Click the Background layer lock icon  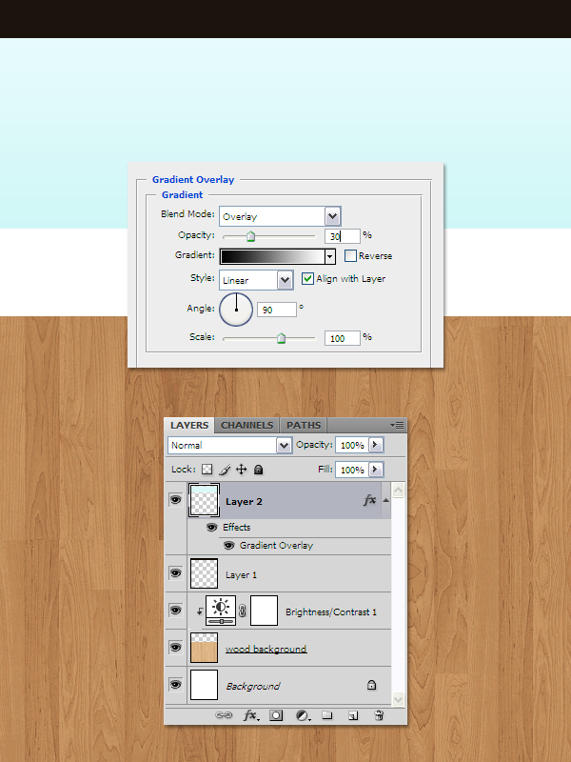coord(371,685)
